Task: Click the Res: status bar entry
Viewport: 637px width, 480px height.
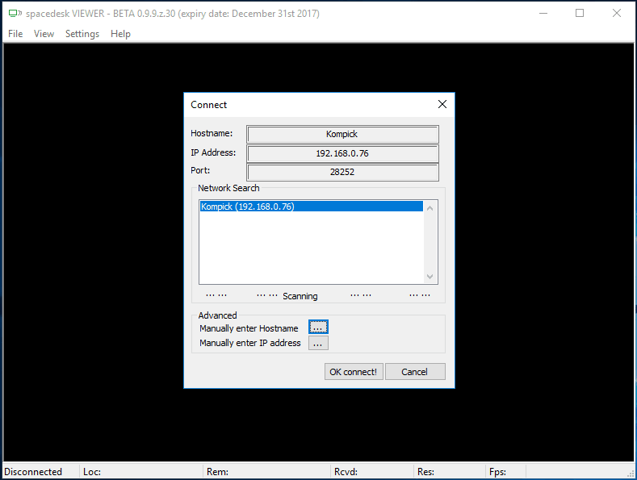Action: point(425,471)
